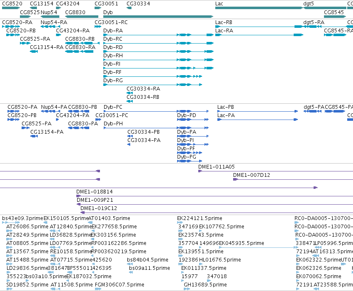
Task: Click EST bs43e09.3prime
Action: pyautogui.click(x=22, y=218)
